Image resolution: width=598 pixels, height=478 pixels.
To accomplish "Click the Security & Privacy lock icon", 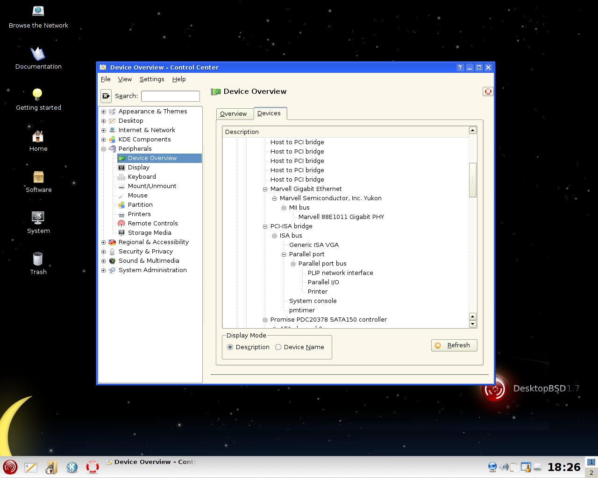I will click(112, 252).
